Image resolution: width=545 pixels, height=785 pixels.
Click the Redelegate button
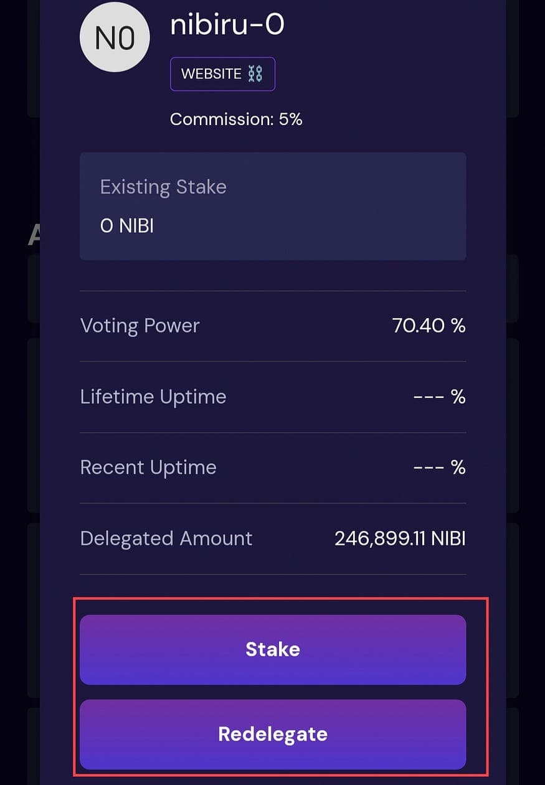pyautogui.click(x=273, y=734)
